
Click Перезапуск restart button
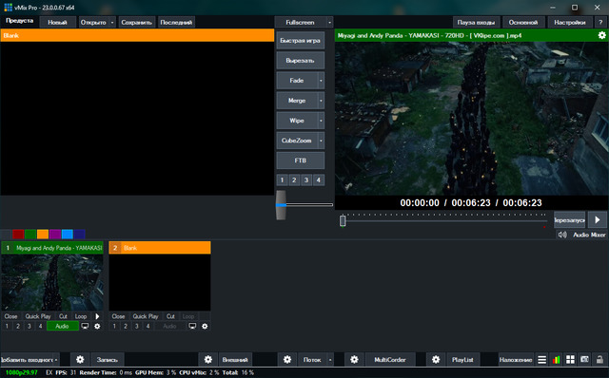click(569, 219)
